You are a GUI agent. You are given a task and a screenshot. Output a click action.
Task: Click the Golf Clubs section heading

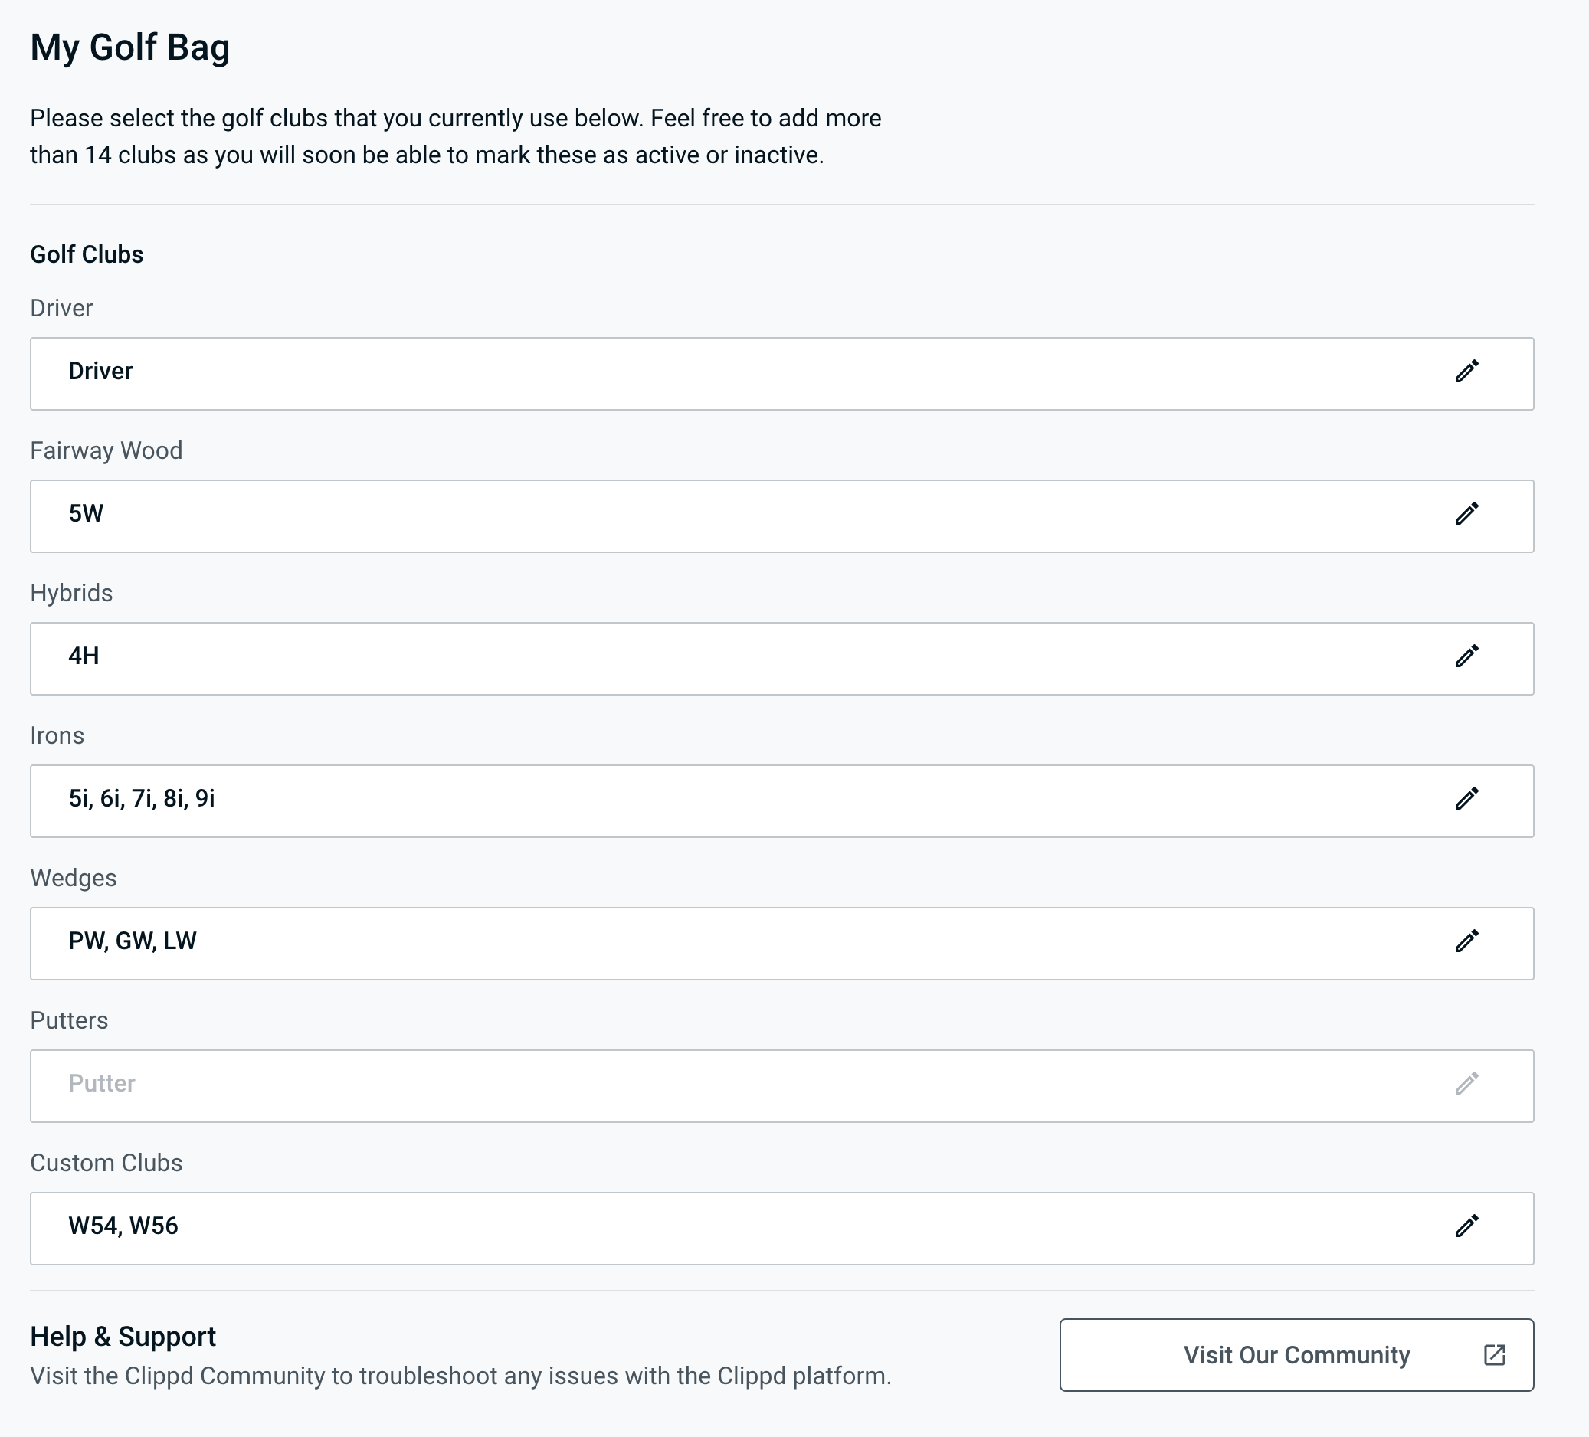click(x=87, y=254)
